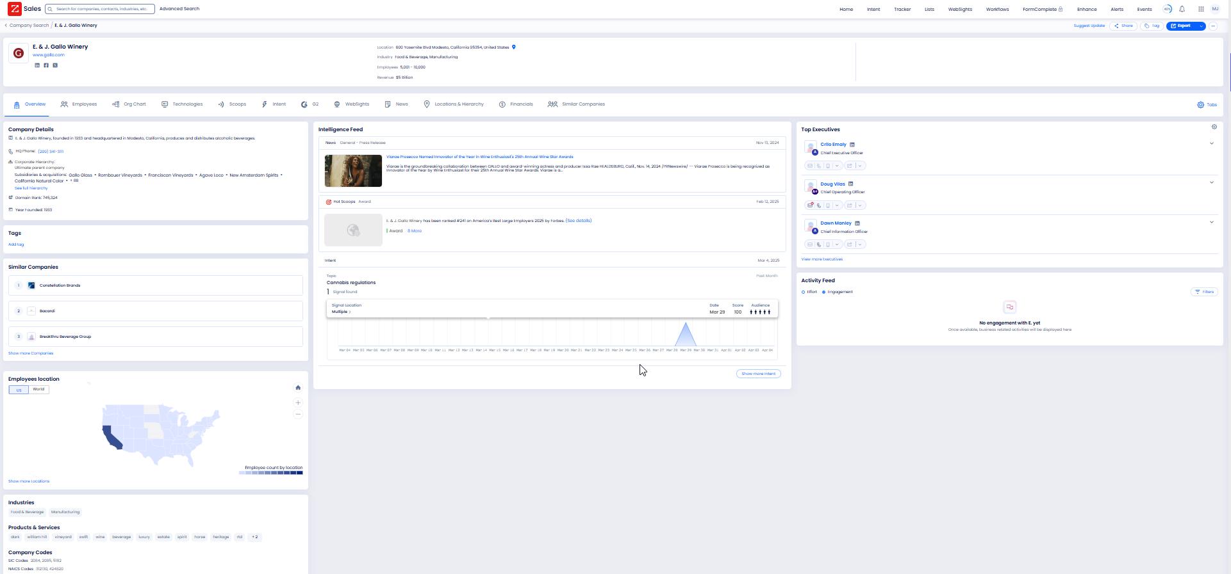Click phone icon for Doug Vilas

tap(819, 205)
